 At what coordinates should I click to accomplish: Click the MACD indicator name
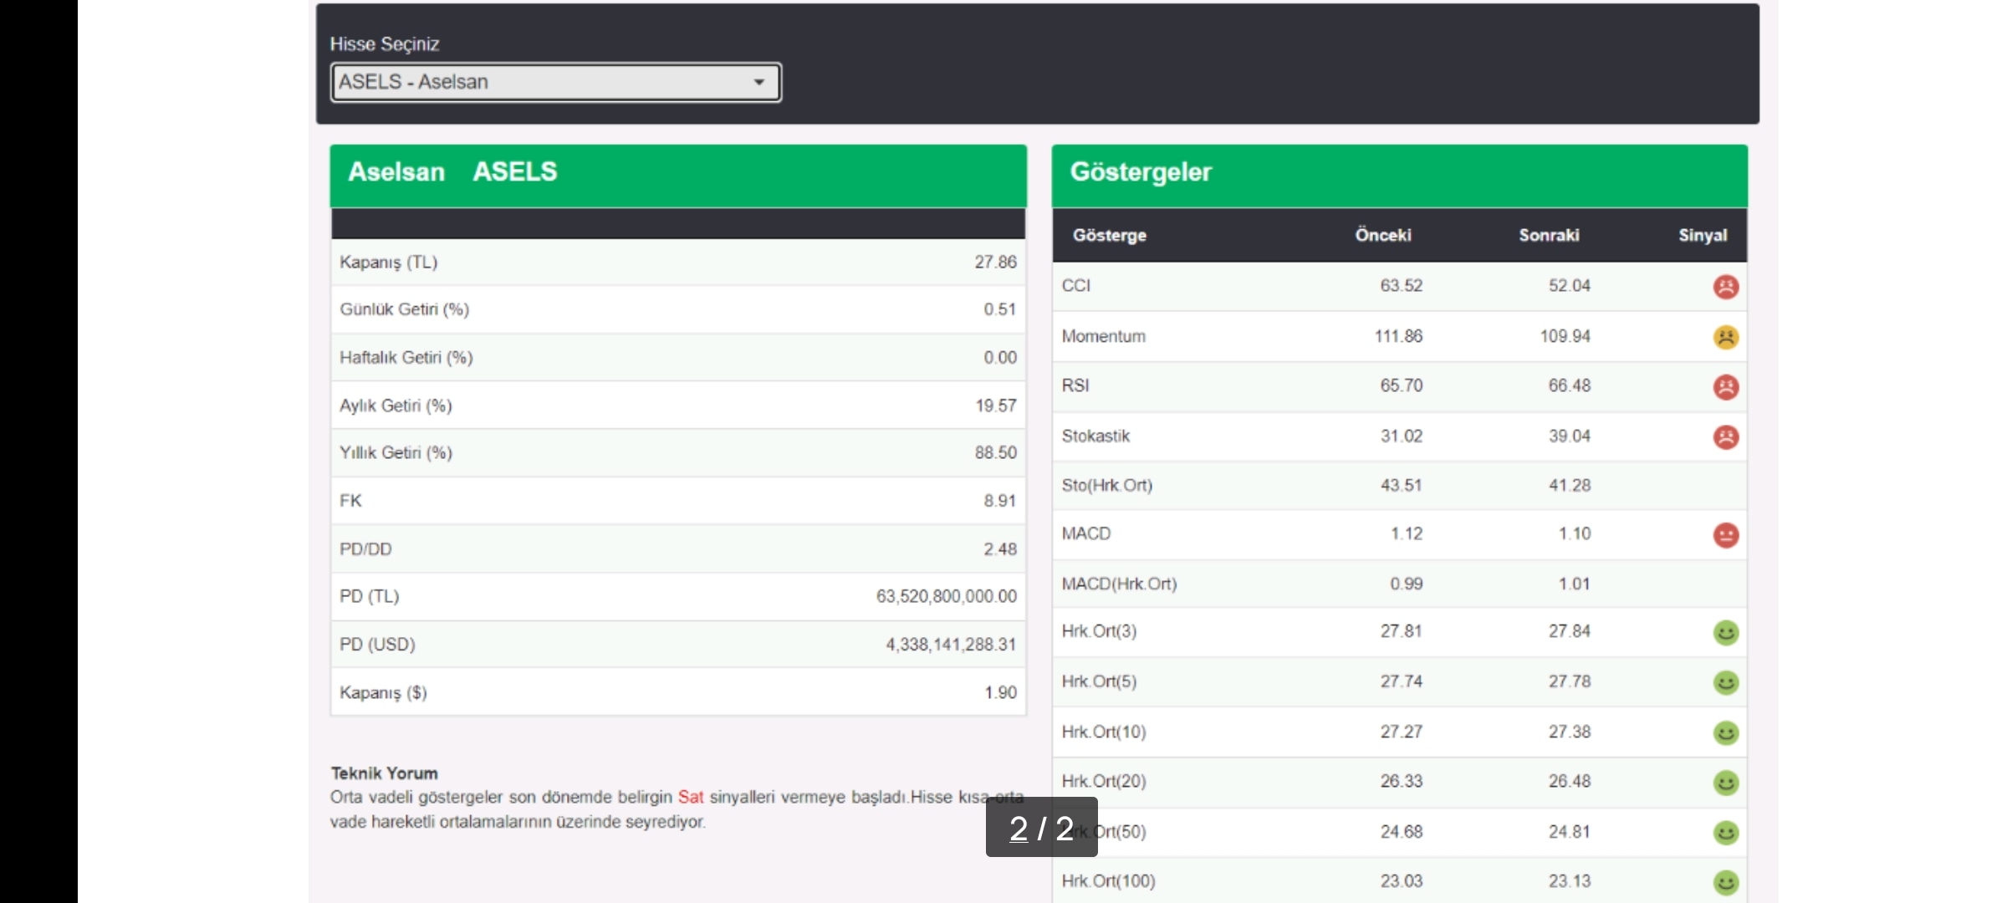(1086, 533)
